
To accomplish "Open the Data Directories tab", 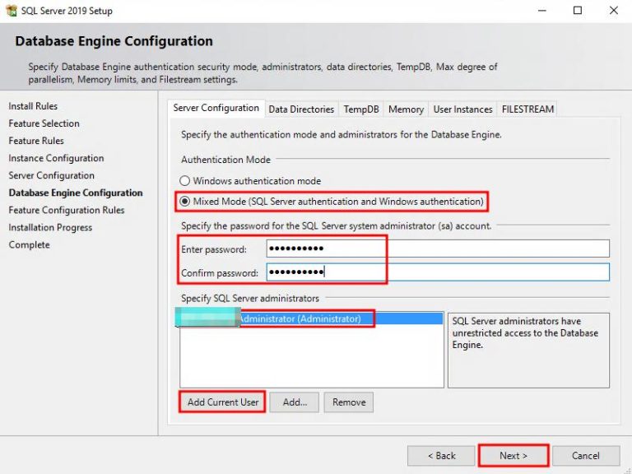I will pyautogui.click(x=301, y=109).
